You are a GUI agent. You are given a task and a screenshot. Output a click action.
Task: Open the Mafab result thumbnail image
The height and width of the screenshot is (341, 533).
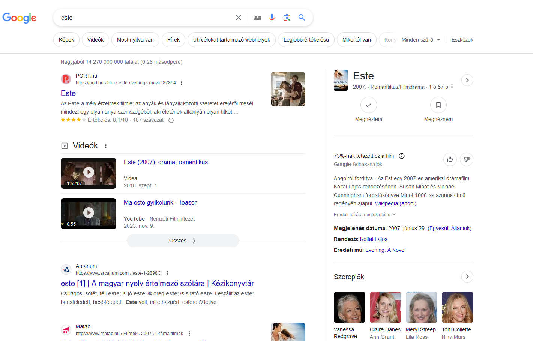click(x=288, y=332)
